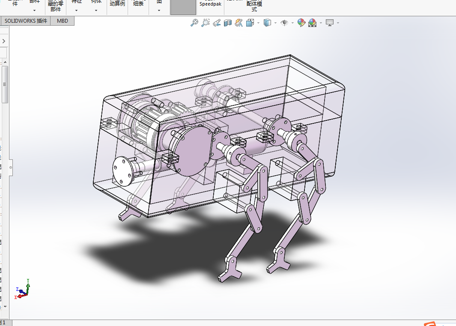The image size is (456, 326).
Task: Open the dropdown arrow under 图
Action: [x=159, y=10]
